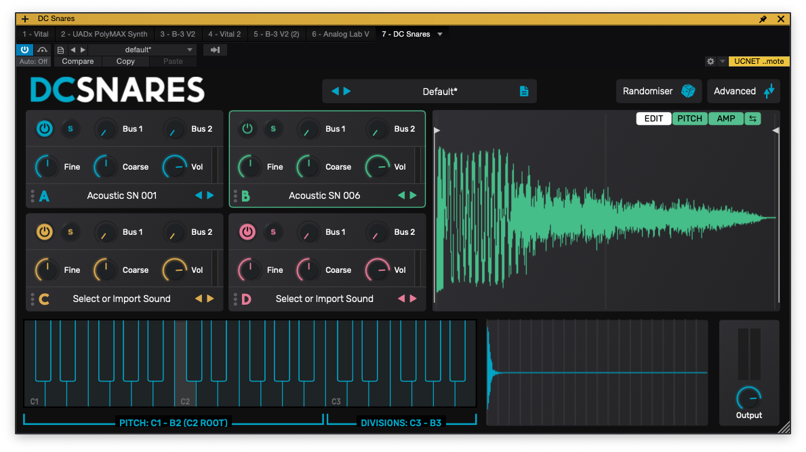Click the Advanced arrows icon
This screenshot has width=806, height=452.
pos(769,91)
